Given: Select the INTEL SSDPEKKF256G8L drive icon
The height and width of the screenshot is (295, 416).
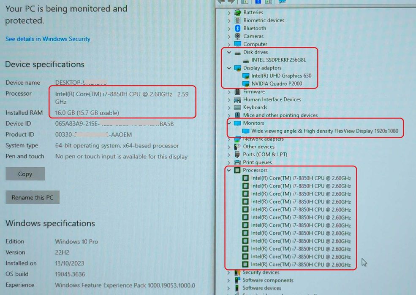Looking at the screenshot, I should pyautogui.click(x=246, y=60).
